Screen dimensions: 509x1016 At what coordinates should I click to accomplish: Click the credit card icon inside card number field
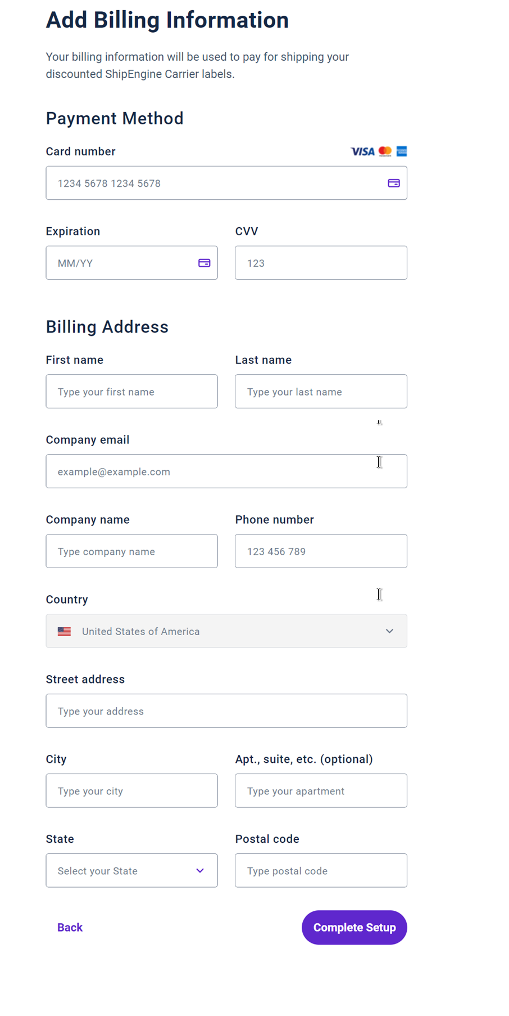pos(393,183)
